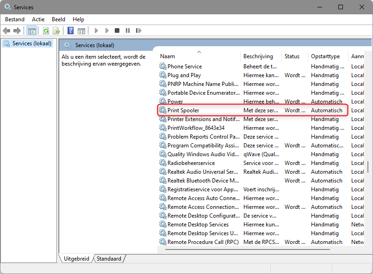373x274 pixels.
Task: Refresh the services list via toolbar icon
Action: tap(46, 30)
